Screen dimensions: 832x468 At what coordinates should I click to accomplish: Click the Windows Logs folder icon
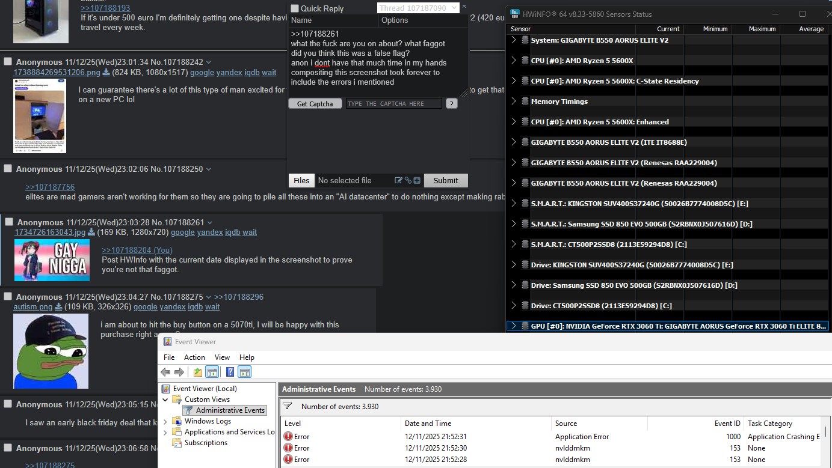coord(177,421)
